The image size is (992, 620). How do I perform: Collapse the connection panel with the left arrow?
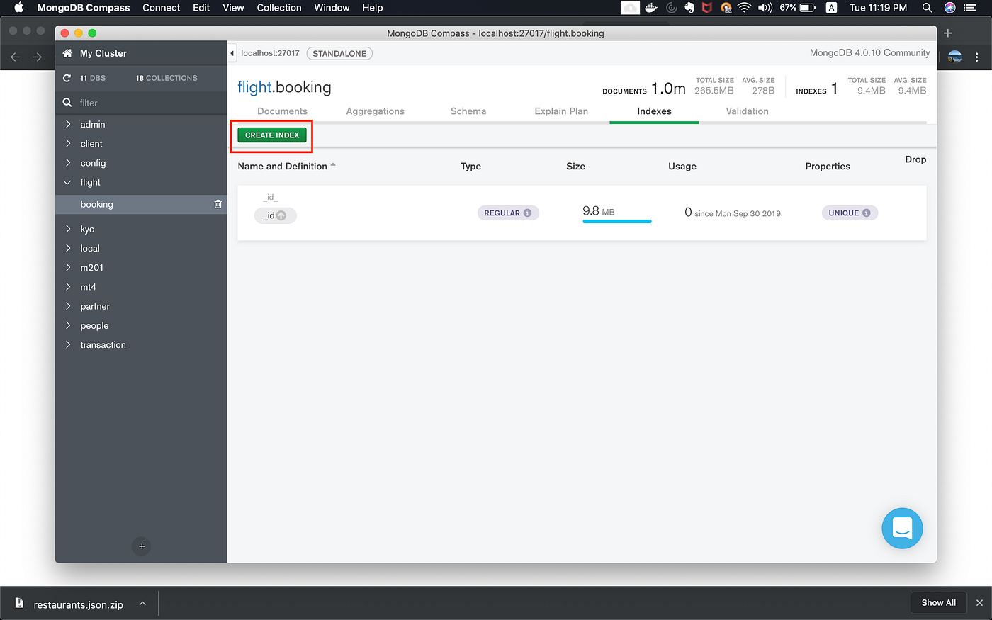(x=232, y=52)
